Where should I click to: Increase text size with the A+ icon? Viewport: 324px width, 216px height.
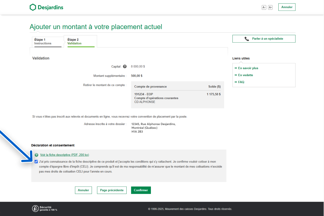tap(270, 7)
